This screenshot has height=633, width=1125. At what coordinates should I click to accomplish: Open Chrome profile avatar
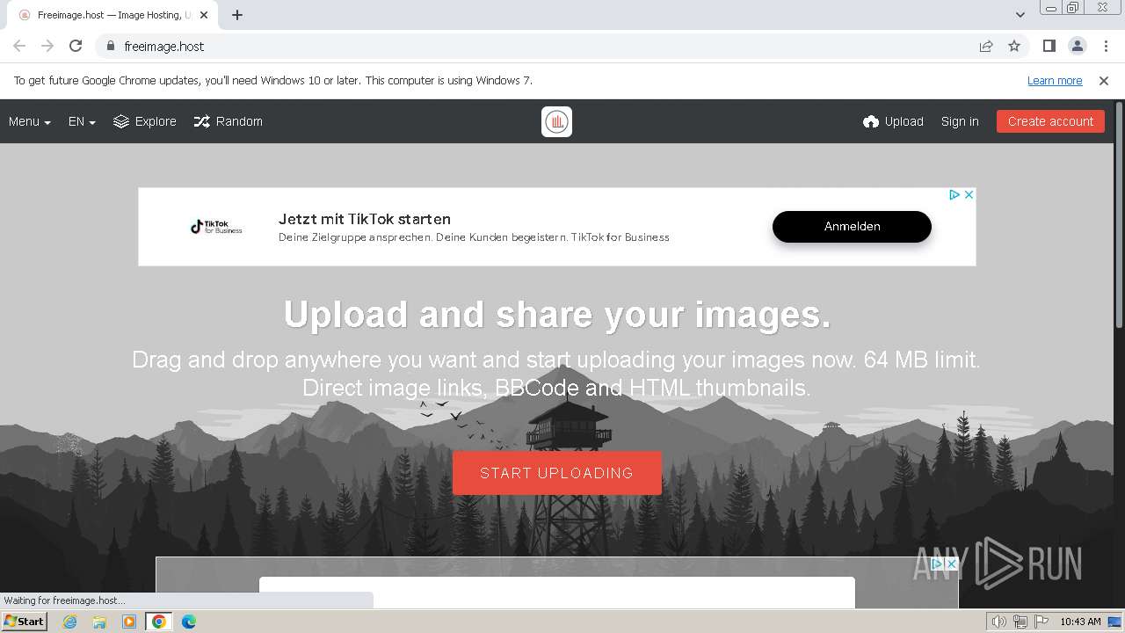[1077, 46]
